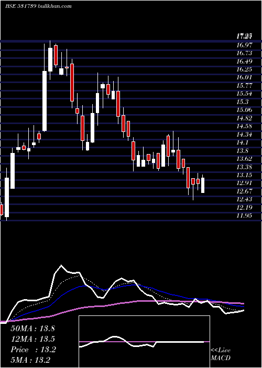Click the 12.91 price axis label
This screenshot has width=262, height=368.
(x=245, y=183)
